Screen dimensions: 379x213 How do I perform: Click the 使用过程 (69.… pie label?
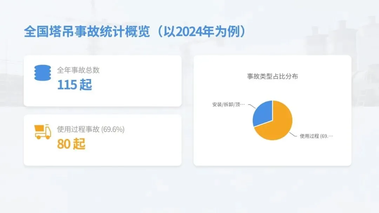click(316, 136)
